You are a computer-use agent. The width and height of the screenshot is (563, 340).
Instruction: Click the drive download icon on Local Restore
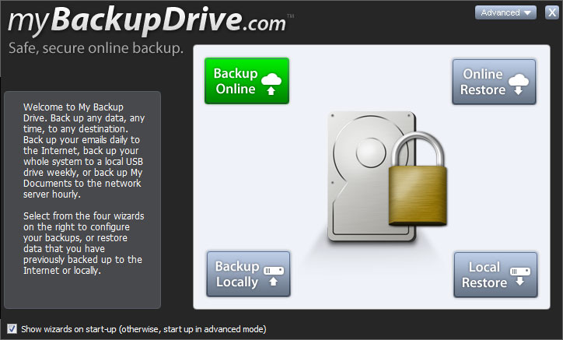tap(520, 276)
